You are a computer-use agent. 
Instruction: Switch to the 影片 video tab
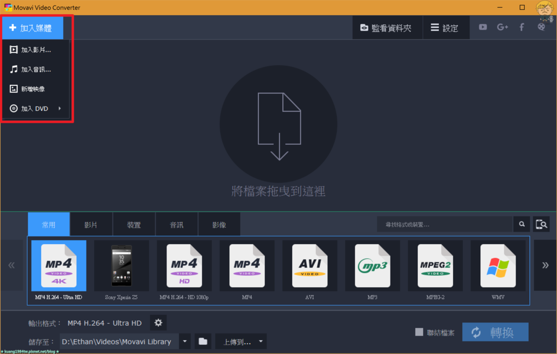(91, 225)
